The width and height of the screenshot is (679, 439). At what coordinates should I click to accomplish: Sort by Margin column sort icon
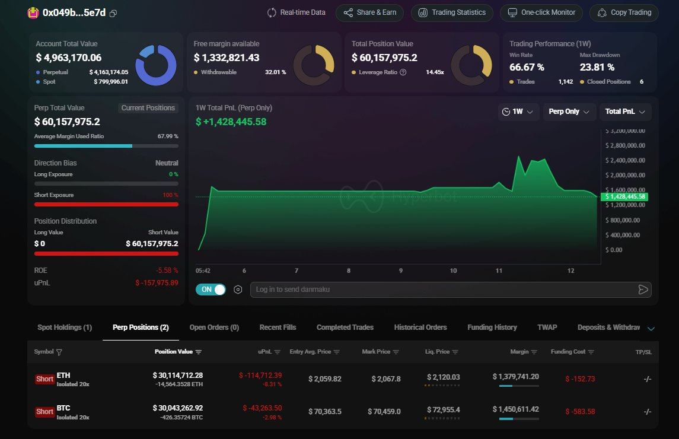click(x=534, y=352)
